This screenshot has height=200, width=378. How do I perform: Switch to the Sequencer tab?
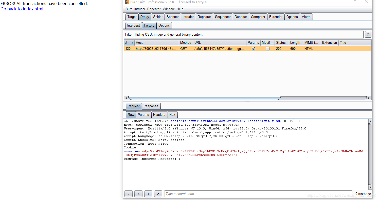pyautogui.click(x=223, y=17)
